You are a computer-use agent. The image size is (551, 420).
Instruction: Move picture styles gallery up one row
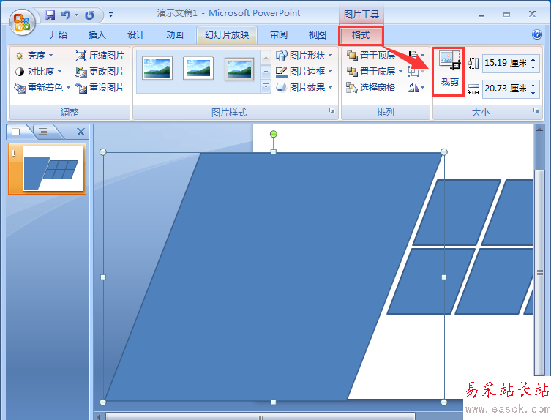click(x=266, y=57)
